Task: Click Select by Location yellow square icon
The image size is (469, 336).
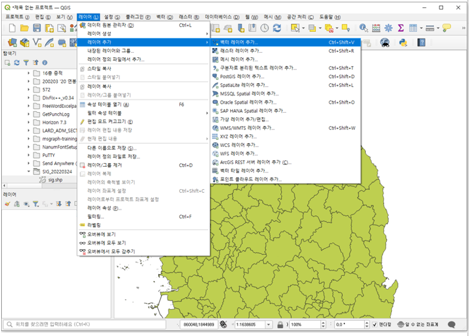Action: pyautogui.click(x=346, y=28)
